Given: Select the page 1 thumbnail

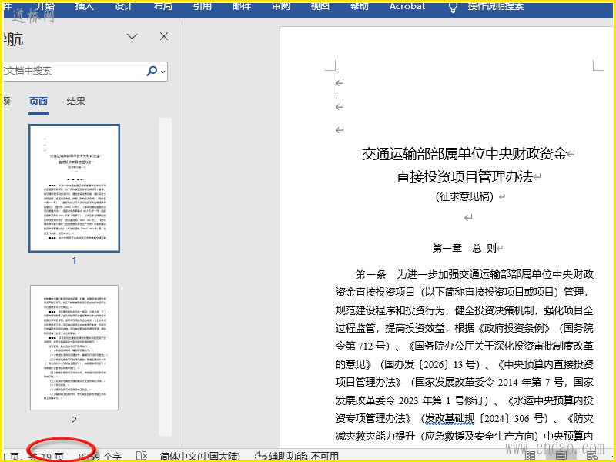Looking at the screenshot, I should coord(74,188).
